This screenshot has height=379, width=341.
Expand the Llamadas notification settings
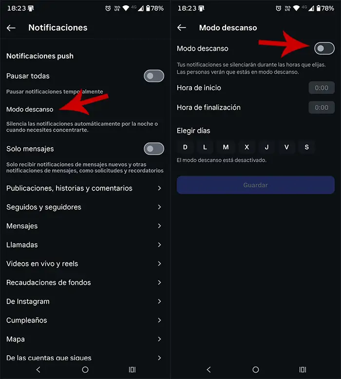tap(159, 245)
